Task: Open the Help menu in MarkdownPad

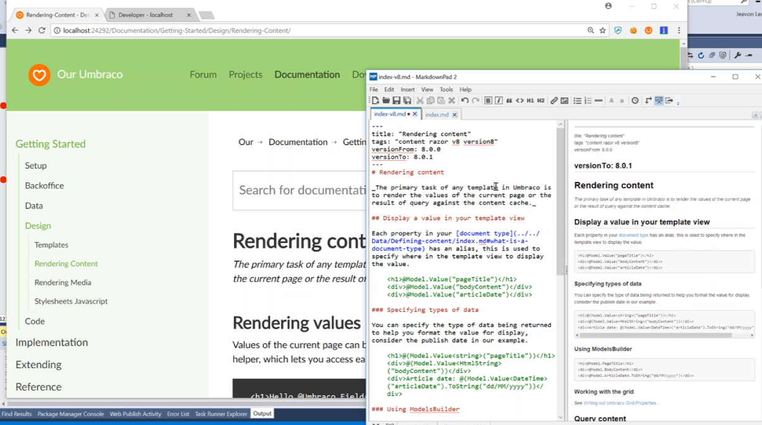Action: click(466, 89)
